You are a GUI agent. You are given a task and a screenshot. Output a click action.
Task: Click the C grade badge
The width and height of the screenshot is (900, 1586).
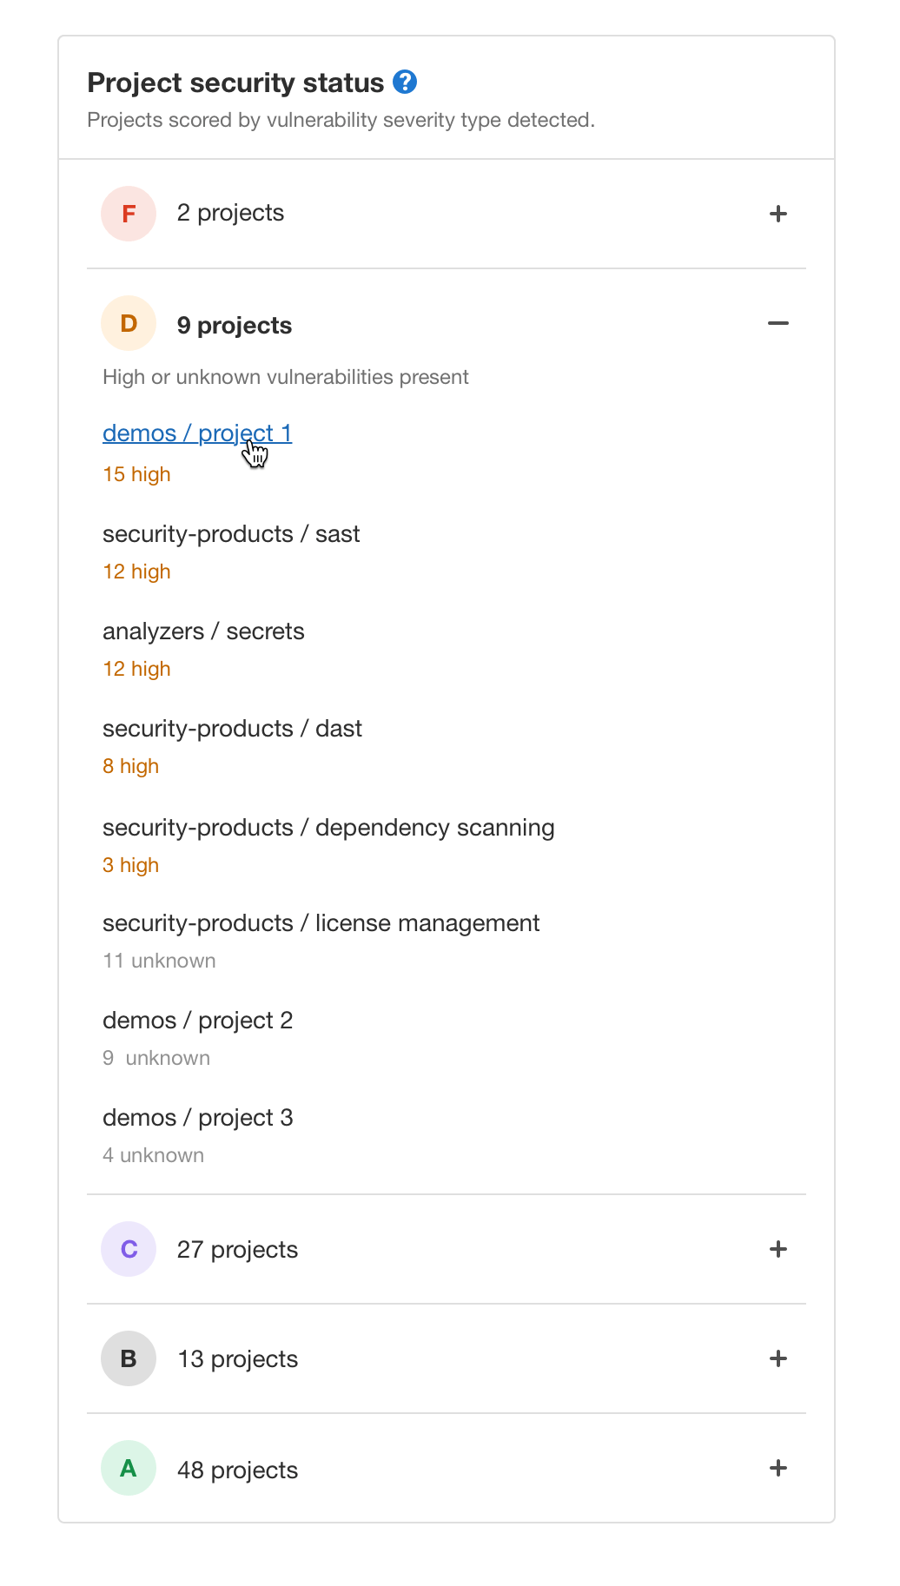128,1248
